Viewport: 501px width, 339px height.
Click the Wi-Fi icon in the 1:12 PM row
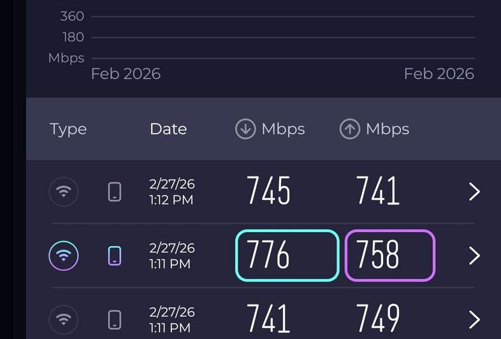(x=64, y=191)
